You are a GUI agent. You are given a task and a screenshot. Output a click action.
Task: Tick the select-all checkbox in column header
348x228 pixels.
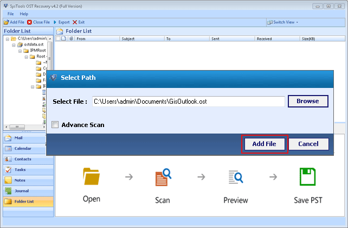click(x=58, y=39)
